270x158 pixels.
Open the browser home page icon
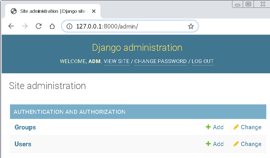(52, 26)
